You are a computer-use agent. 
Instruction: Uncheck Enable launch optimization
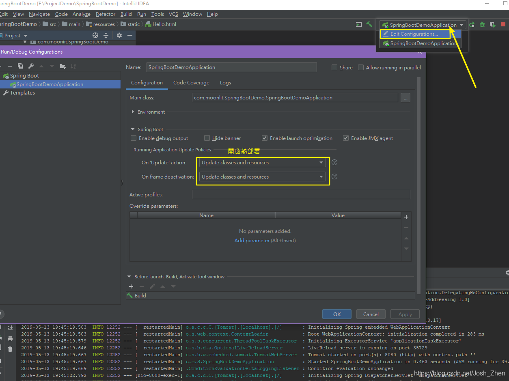265,138
